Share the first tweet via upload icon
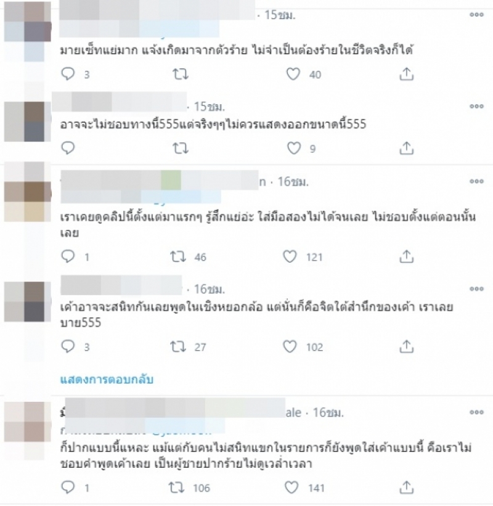 (406, 74)
